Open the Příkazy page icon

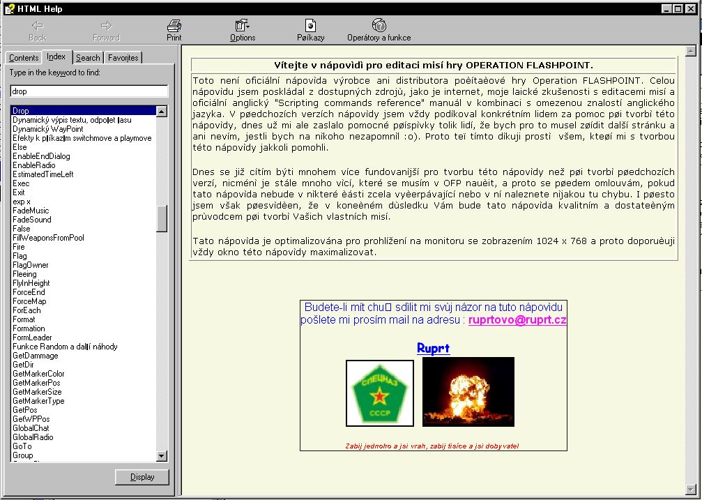click(310, 26)
